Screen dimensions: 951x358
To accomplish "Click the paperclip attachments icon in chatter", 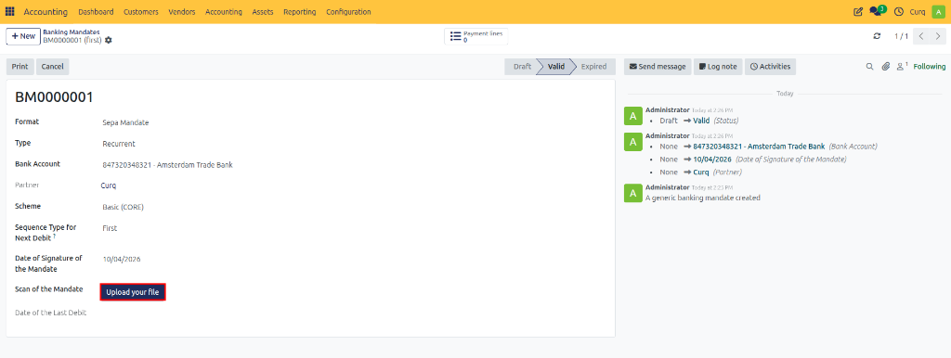I will click(x=885, y=67).
